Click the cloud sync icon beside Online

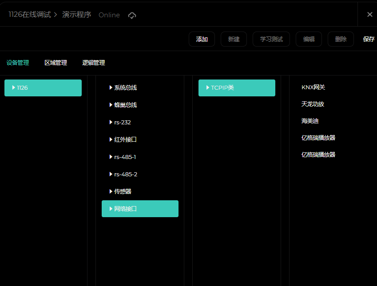pos(132,15)
